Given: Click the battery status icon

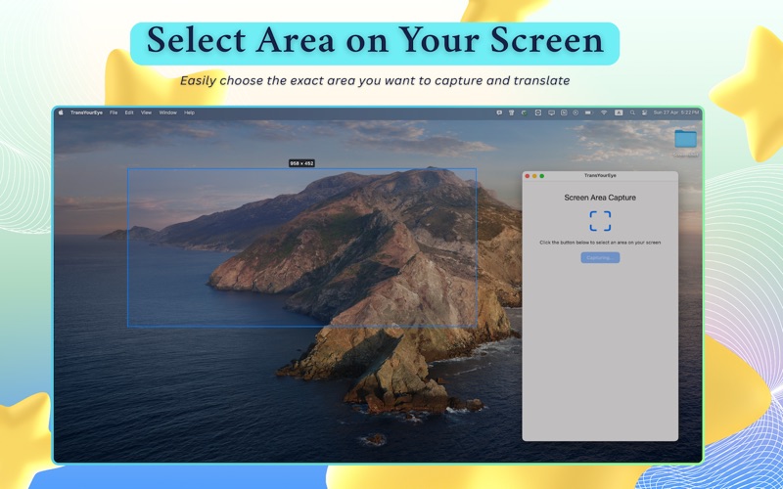Looking at the screenshot, I should point(589,112).
